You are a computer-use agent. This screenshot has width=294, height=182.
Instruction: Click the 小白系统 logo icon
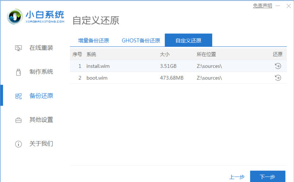pyautogui.click(x=15, y=17)
